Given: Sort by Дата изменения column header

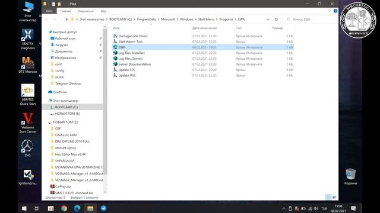Looking at the screenshot, I should [x=204, y=28].
